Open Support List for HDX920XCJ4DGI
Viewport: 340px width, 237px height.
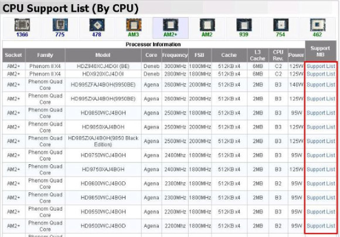(321, 74)
